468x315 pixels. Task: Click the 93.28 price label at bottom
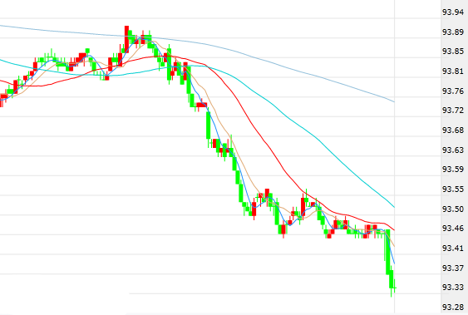(453, 307)
